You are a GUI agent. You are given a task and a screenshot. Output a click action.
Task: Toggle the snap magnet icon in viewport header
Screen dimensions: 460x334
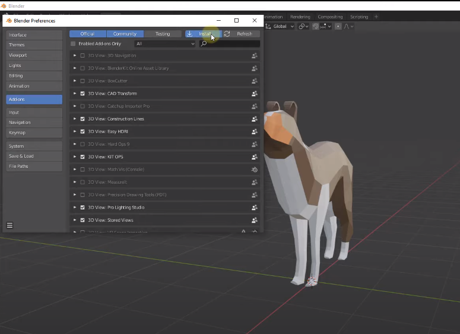[x=315, y=26]
